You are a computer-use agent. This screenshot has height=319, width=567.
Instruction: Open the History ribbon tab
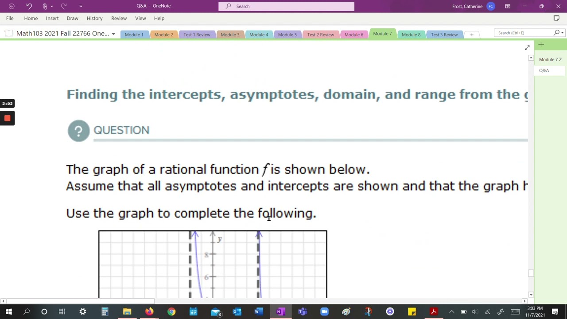point(94,19)
